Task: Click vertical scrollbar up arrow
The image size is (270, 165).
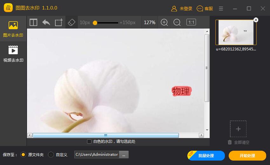Action: (207, 31)
